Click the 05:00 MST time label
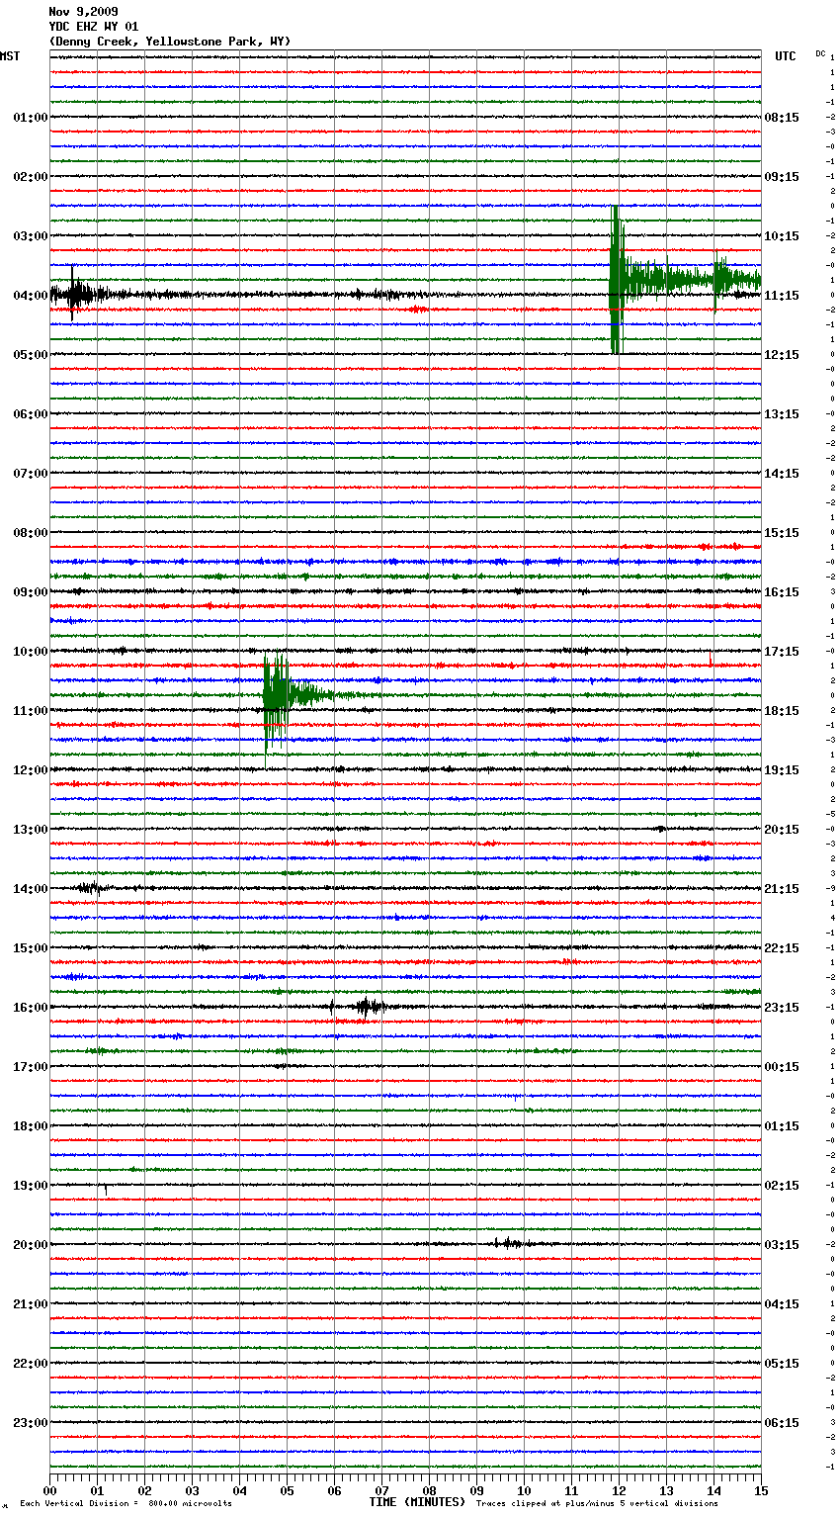 pos(31,355)
